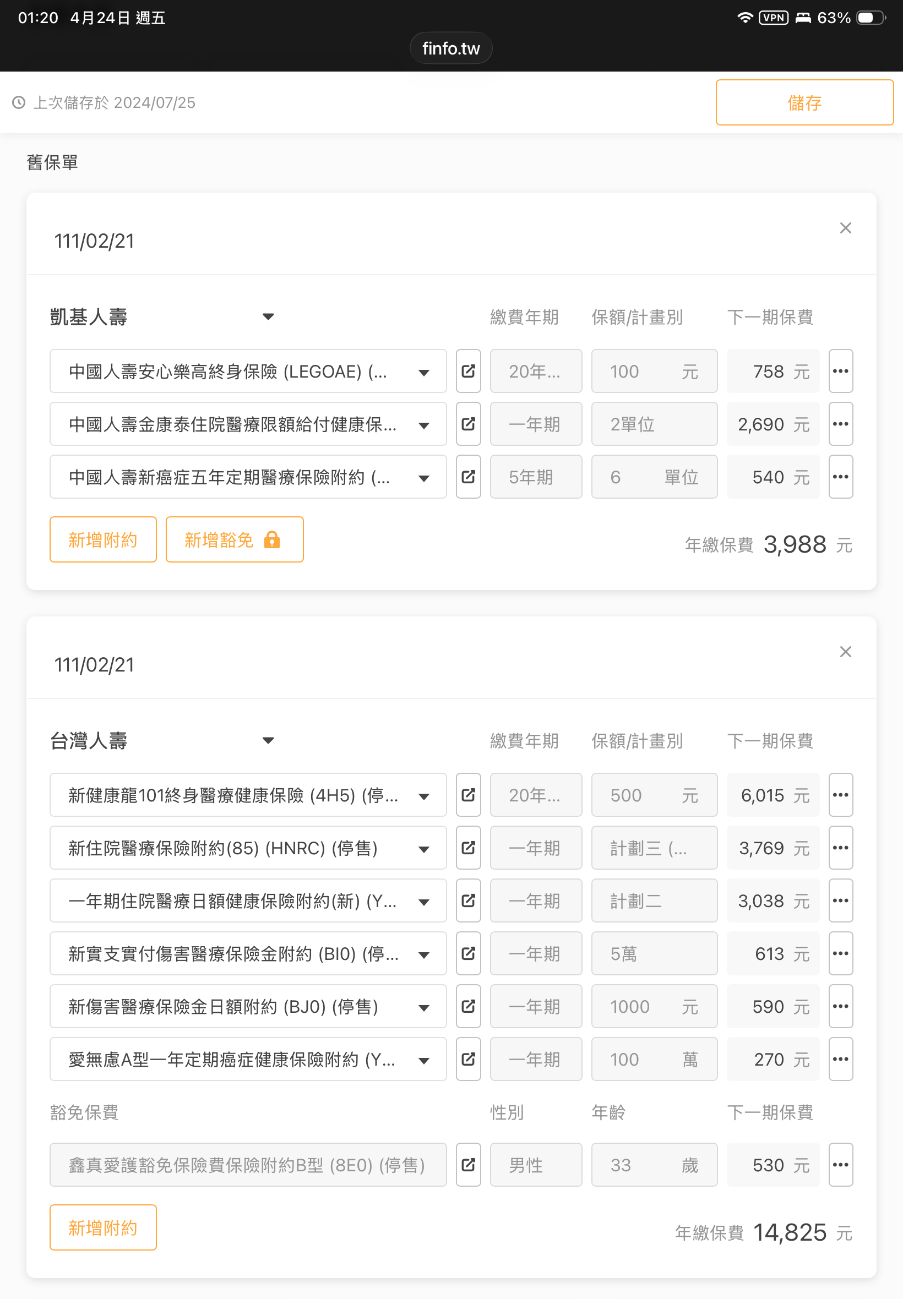Screen dimensions: 903x1299
Task: Click the 儲存 save button
Action: coord(804,102)
